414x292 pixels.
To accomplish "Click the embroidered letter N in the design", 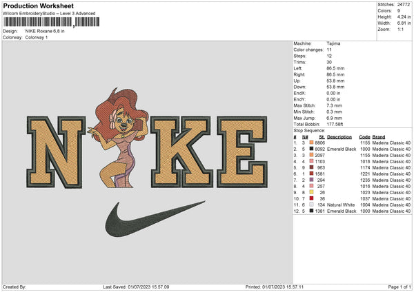I will pyautogui.click(x=56, y=152).
